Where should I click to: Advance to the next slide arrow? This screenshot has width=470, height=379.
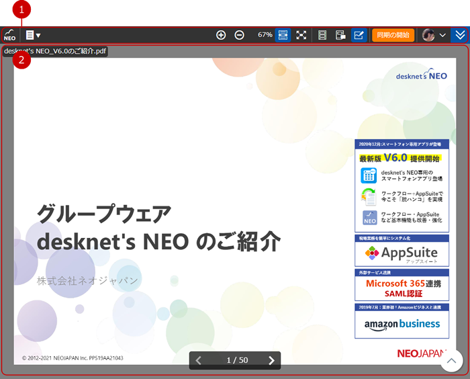tap(271, 360)
